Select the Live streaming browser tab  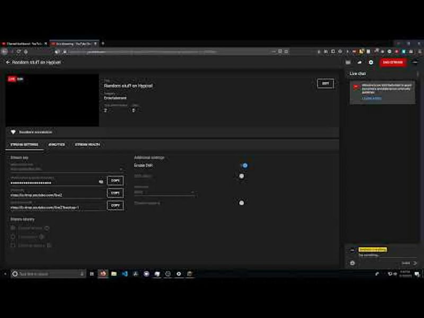pyautogui.click(x=74, y=44)
